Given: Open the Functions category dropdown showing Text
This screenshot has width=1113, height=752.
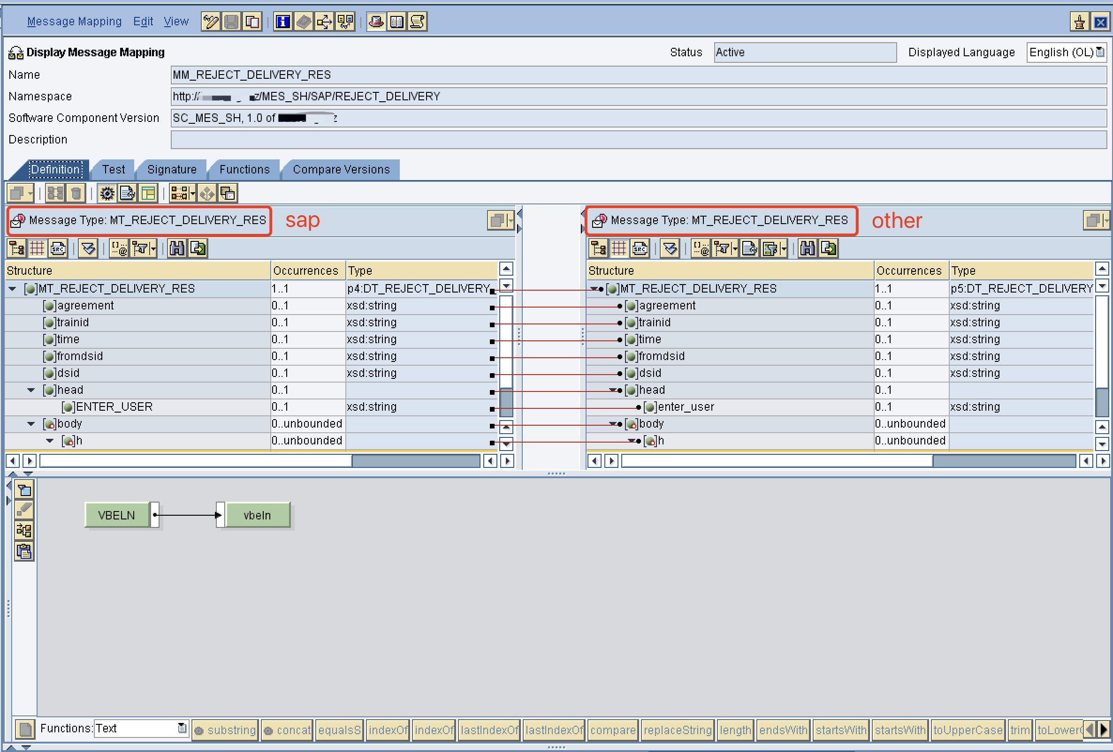Looking at the screenshot, I should pyautogui.click(x=182, y=729).
